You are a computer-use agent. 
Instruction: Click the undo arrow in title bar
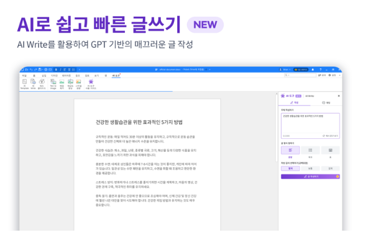pyautogui.click(x=31, y=69)
